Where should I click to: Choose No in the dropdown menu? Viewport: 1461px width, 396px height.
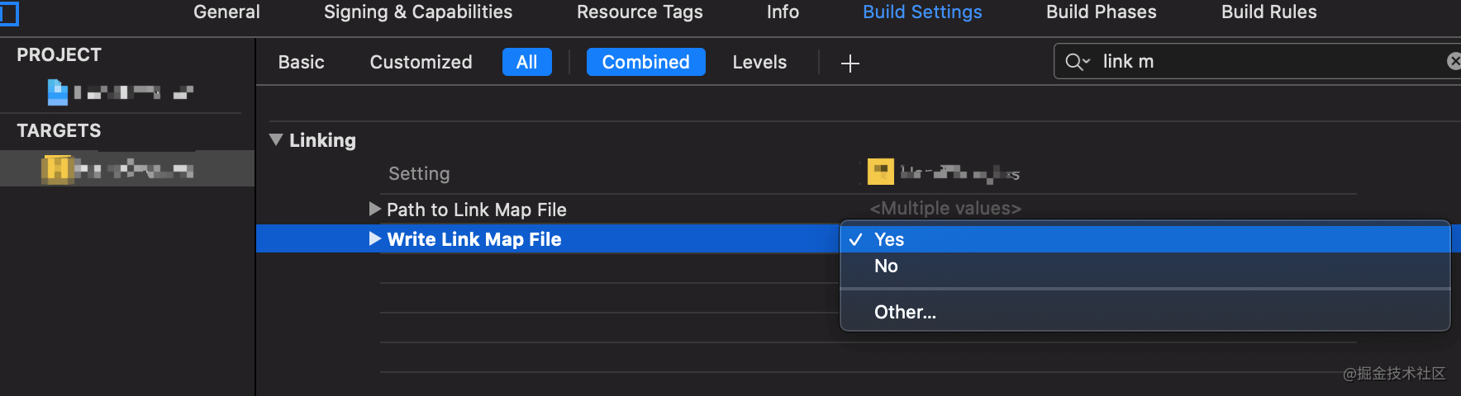[x=886, y=266]
